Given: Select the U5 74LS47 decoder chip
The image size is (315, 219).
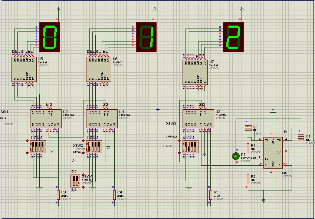Looking at the screenshot, I should pyautogui.click(x=24, y=69).
